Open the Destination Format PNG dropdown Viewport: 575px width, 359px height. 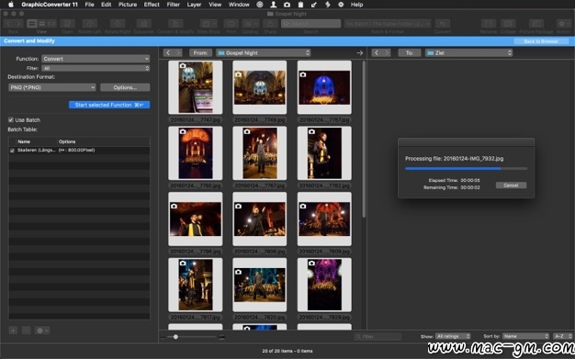tap(51, 87)
